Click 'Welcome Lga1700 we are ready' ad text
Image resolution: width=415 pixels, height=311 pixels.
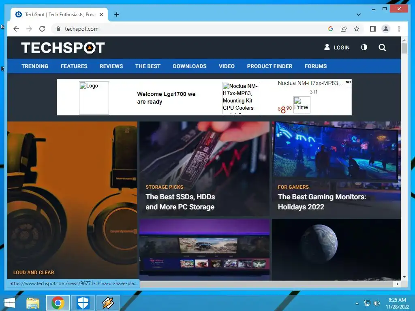[166, 98]
